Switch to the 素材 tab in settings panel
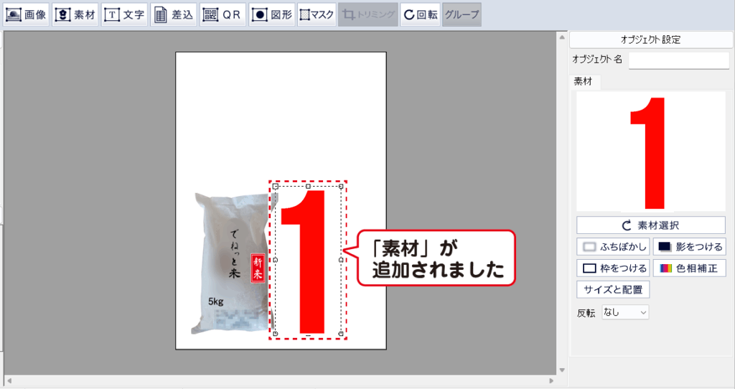The height and width of the screenshot is (389, 735). (584, 82)
